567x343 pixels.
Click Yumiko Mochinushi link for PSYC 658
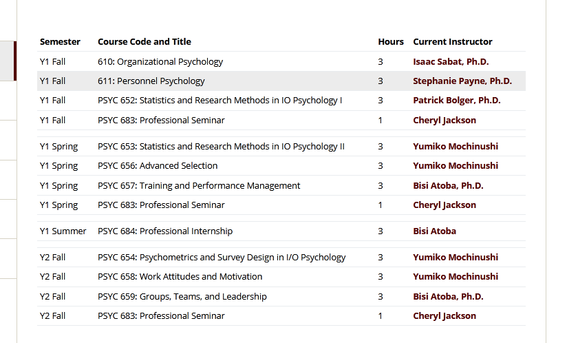click(456, 276)
